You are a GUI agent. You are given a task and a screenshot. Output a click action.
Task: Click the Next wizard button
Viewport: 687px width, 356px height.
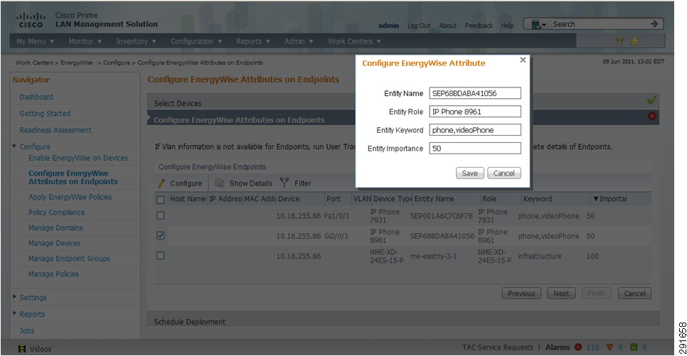(561, 293)
